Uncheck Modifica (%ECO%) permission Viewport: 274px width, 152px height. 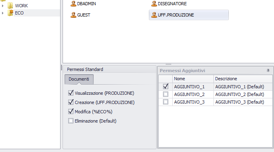coord(71,112)
